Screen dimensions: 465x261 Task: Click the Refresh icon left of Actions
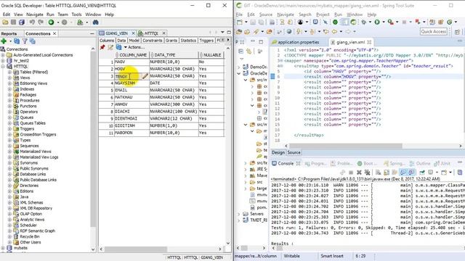point(118,47)
